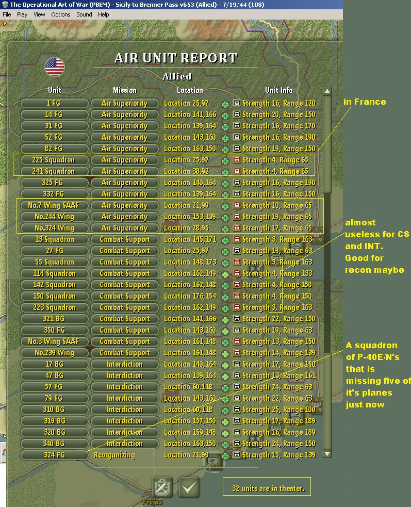Viewport: 411px width, 507px height.
Task: Click the 52 FG unit button
Action: pyautogui.click(x=54, y=137)
